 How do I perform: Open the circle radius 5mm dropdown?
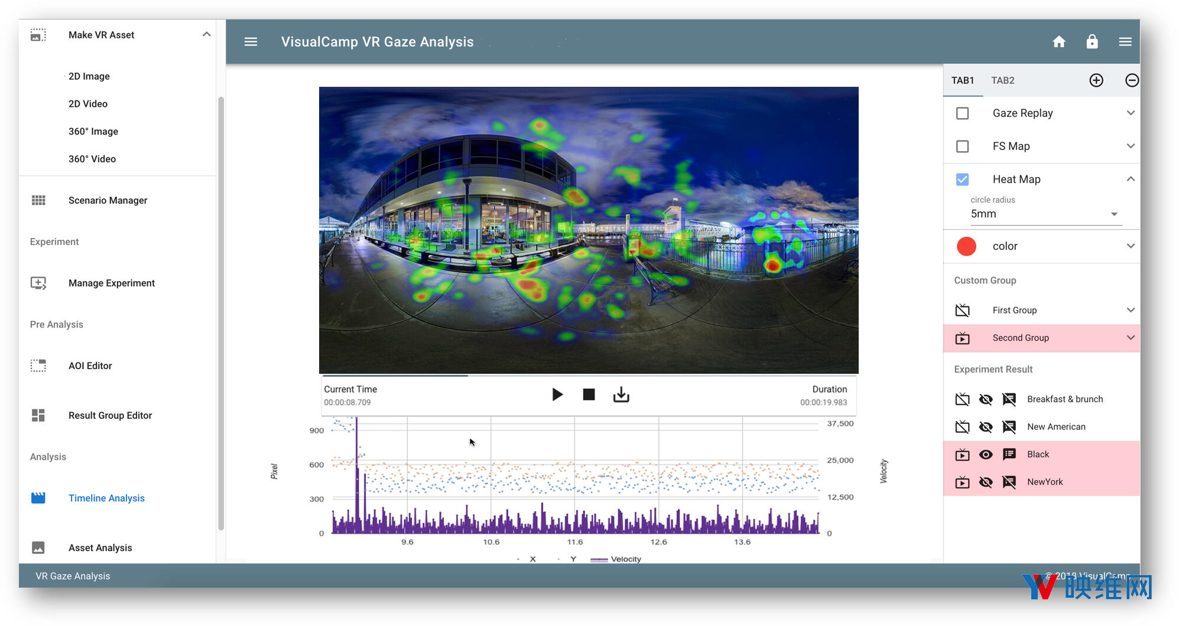pos(1044,214)
